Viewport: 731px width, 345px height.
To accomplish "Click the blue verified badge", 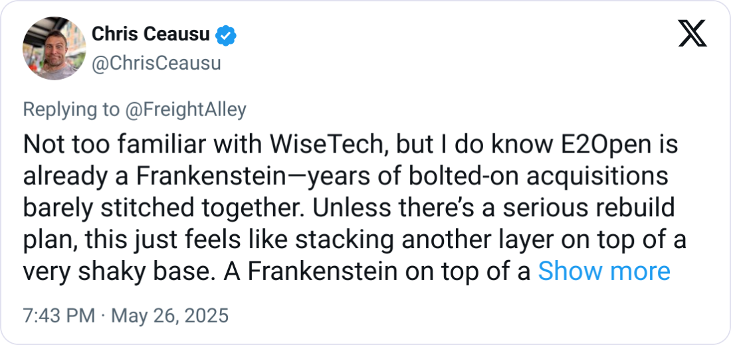I will pyautogui.click(x=227, y=35).
